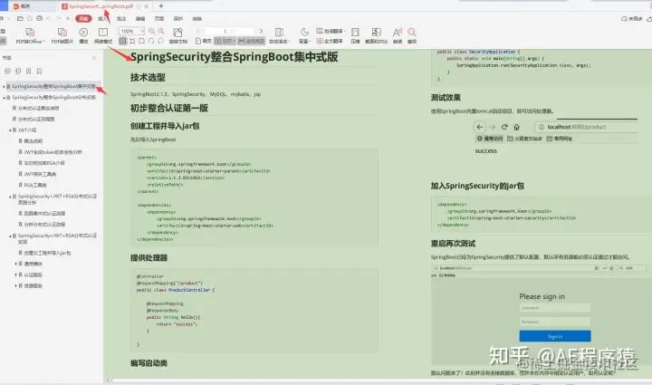Go to previous page arrow
Viewport: 652px width, 385px height.
click(198, 31)
